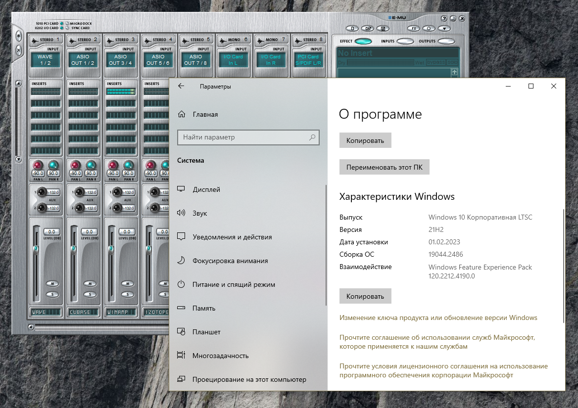578x408 pixels.
Task: Click the Планшет tablet icon
Action: click(x=181, y=331)
